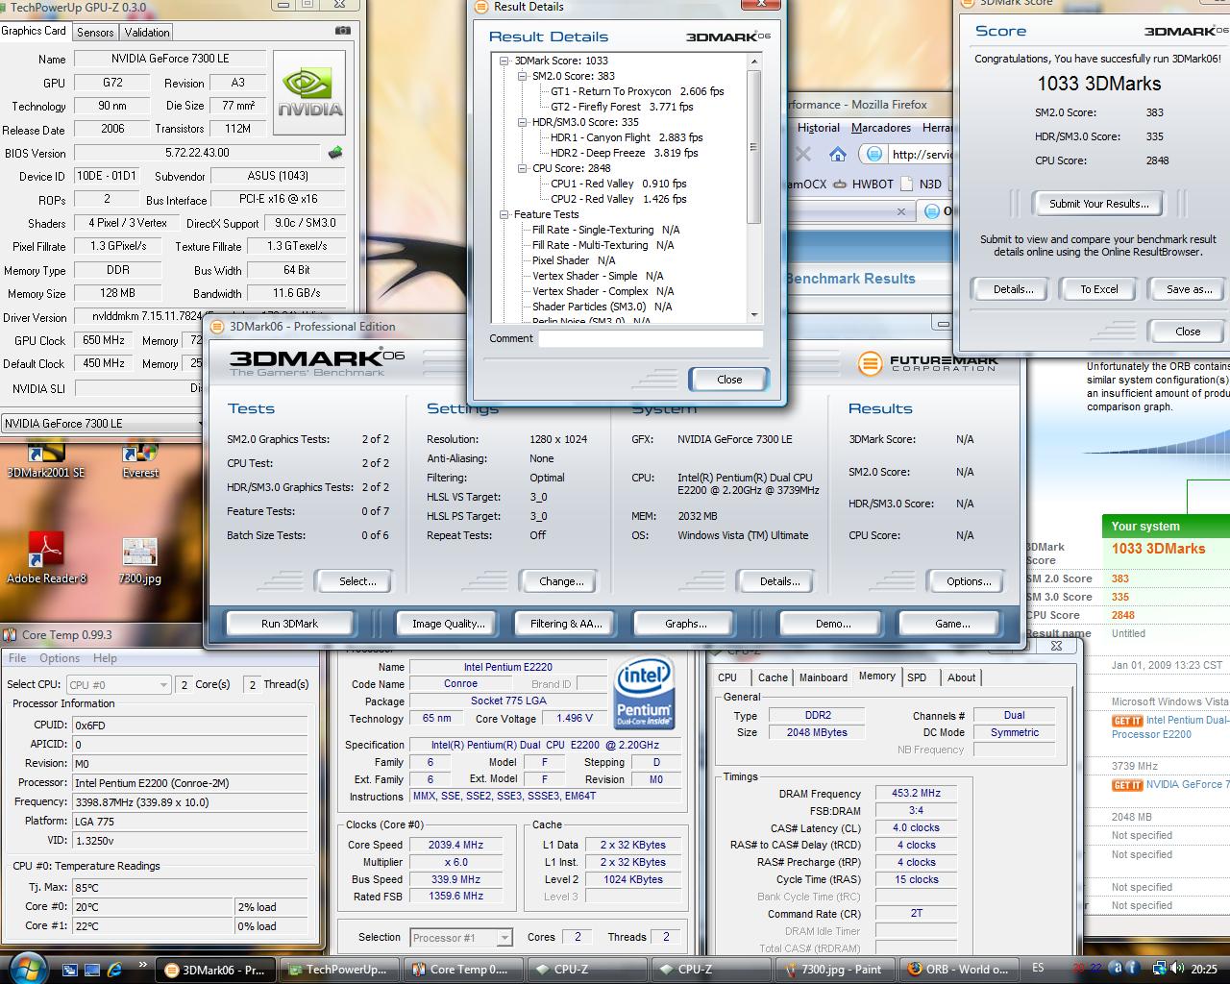Viewport: 1230px width, 984px height.
Task: Click the Intel Pentium logo in CPU-Z
Action: point(644,693)
